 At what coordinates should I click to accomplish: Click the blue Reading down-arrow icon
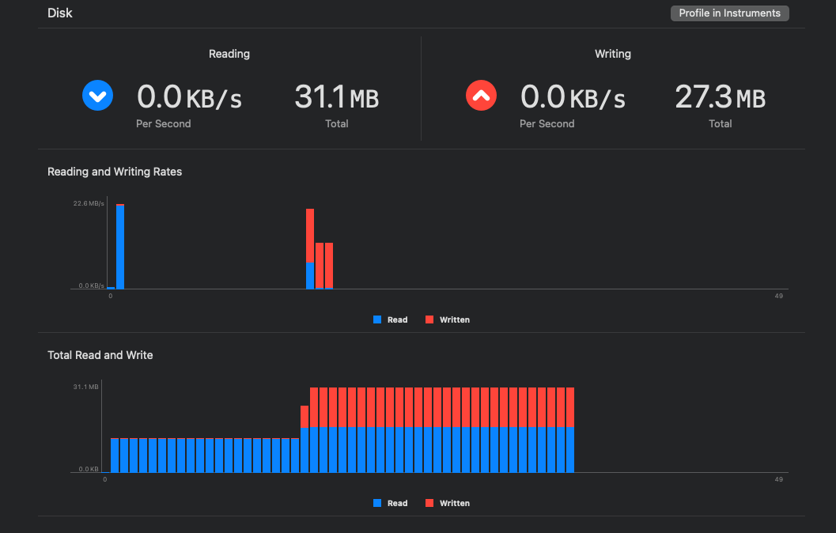98,96
